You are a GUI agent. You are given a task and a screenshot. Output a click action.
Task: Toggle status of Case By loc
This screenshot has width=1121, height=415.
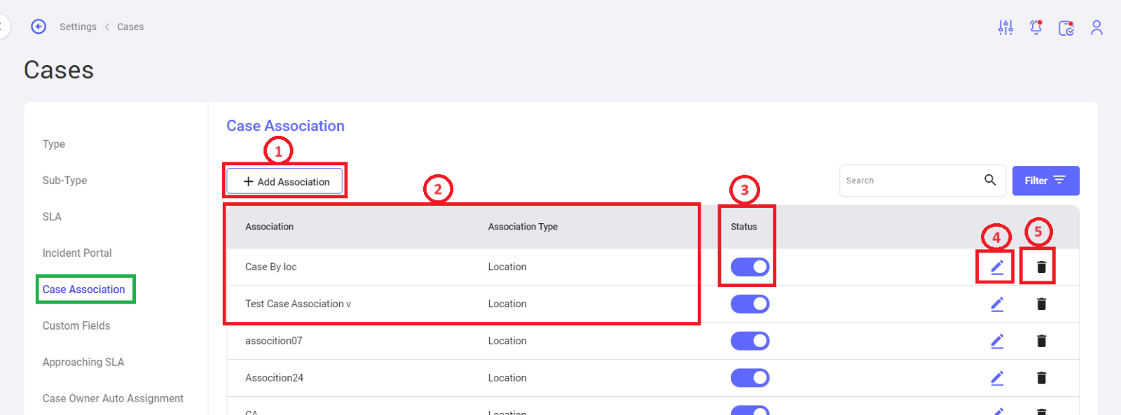[x=750, y=267]
